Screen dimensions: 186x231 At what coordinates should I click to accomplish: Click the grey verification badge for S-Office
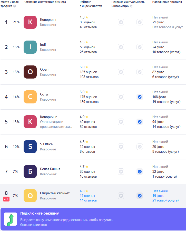140,147
